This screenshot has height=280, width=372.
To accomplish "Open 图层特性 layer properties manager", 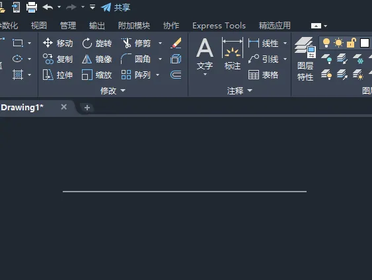I will (x=305, y=59).
